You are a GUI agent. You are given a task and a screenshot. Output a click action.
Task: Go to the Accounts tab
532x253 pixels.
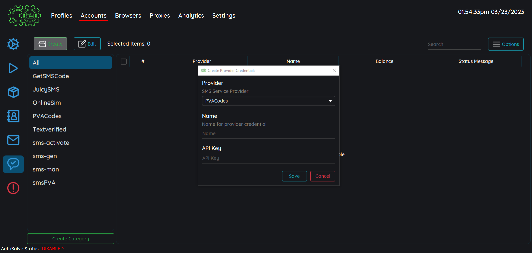[x=94, y=16]
